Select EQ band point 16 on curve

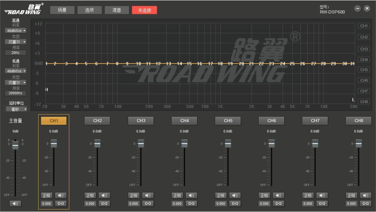[x=199, y=64]
